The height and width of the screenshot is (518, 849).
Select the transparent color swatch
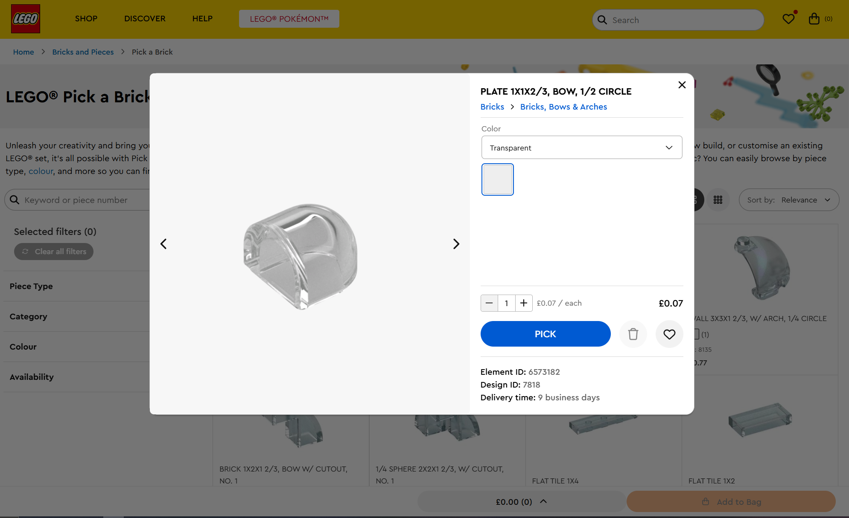497,179
